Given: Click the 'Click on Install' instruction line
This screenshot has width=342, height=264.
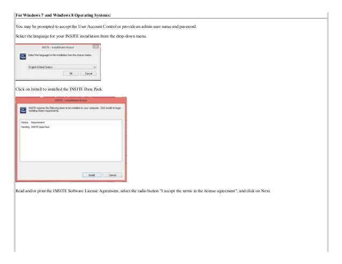Looking at the screenshot, I should click(x=59, y=89).
